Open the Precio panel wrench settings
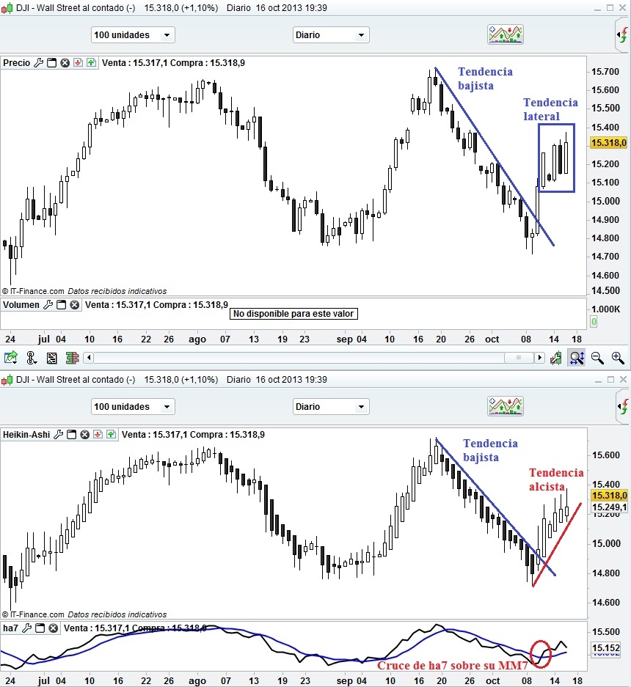This screenshot has height=687, width=631. click(39, 62)
